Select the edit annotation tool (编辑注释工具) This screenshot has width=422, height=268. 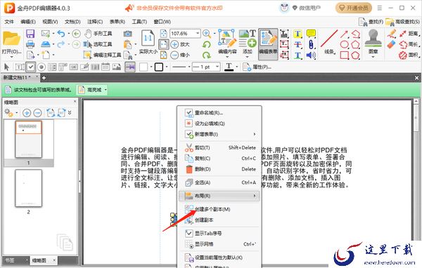point(102,55)
